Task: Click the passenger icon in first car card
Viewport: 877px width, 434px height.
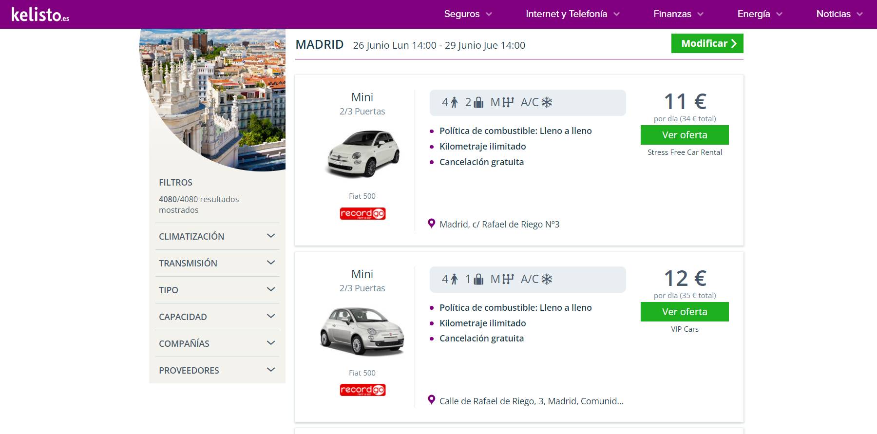Action: 454,102
